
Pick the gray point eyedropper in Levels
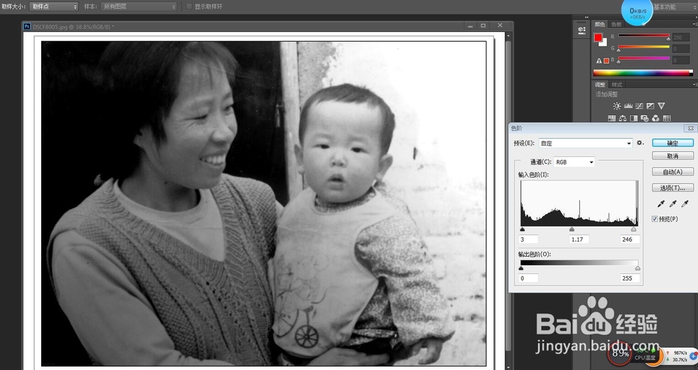pyautogui.click(x=673, y=204)
